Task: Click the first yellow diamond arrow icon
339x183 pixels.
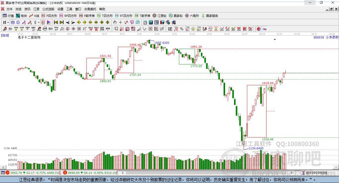Action: pyautogui.click(x=79, y=22)
